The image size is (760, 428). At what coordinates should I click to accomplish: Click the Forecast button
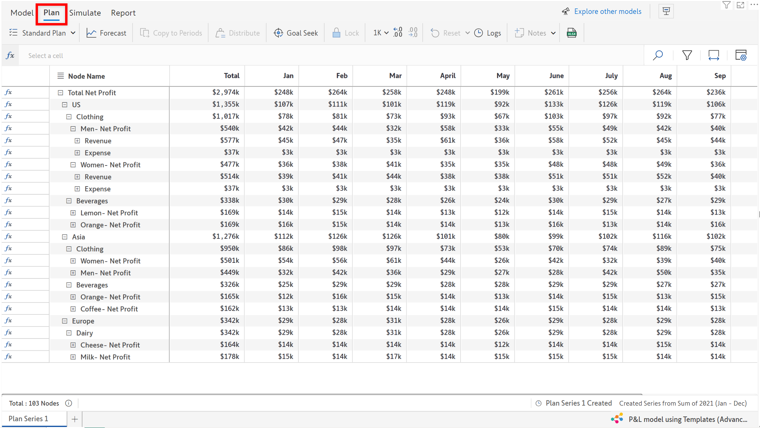coord(106,33)
